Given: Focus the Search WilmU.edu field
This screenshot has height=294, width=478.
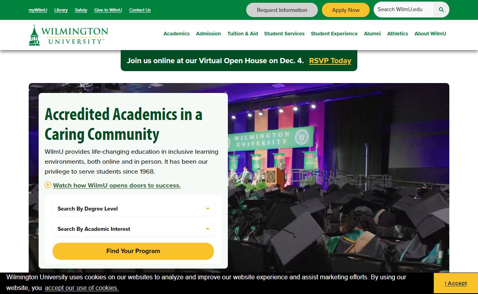Looking at the screenshot, I should click(403, 10).
